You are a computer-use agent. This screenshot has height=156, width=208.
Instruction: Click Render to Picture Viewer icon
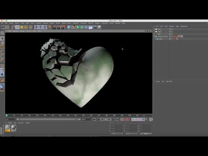click(x=59, y=27)
